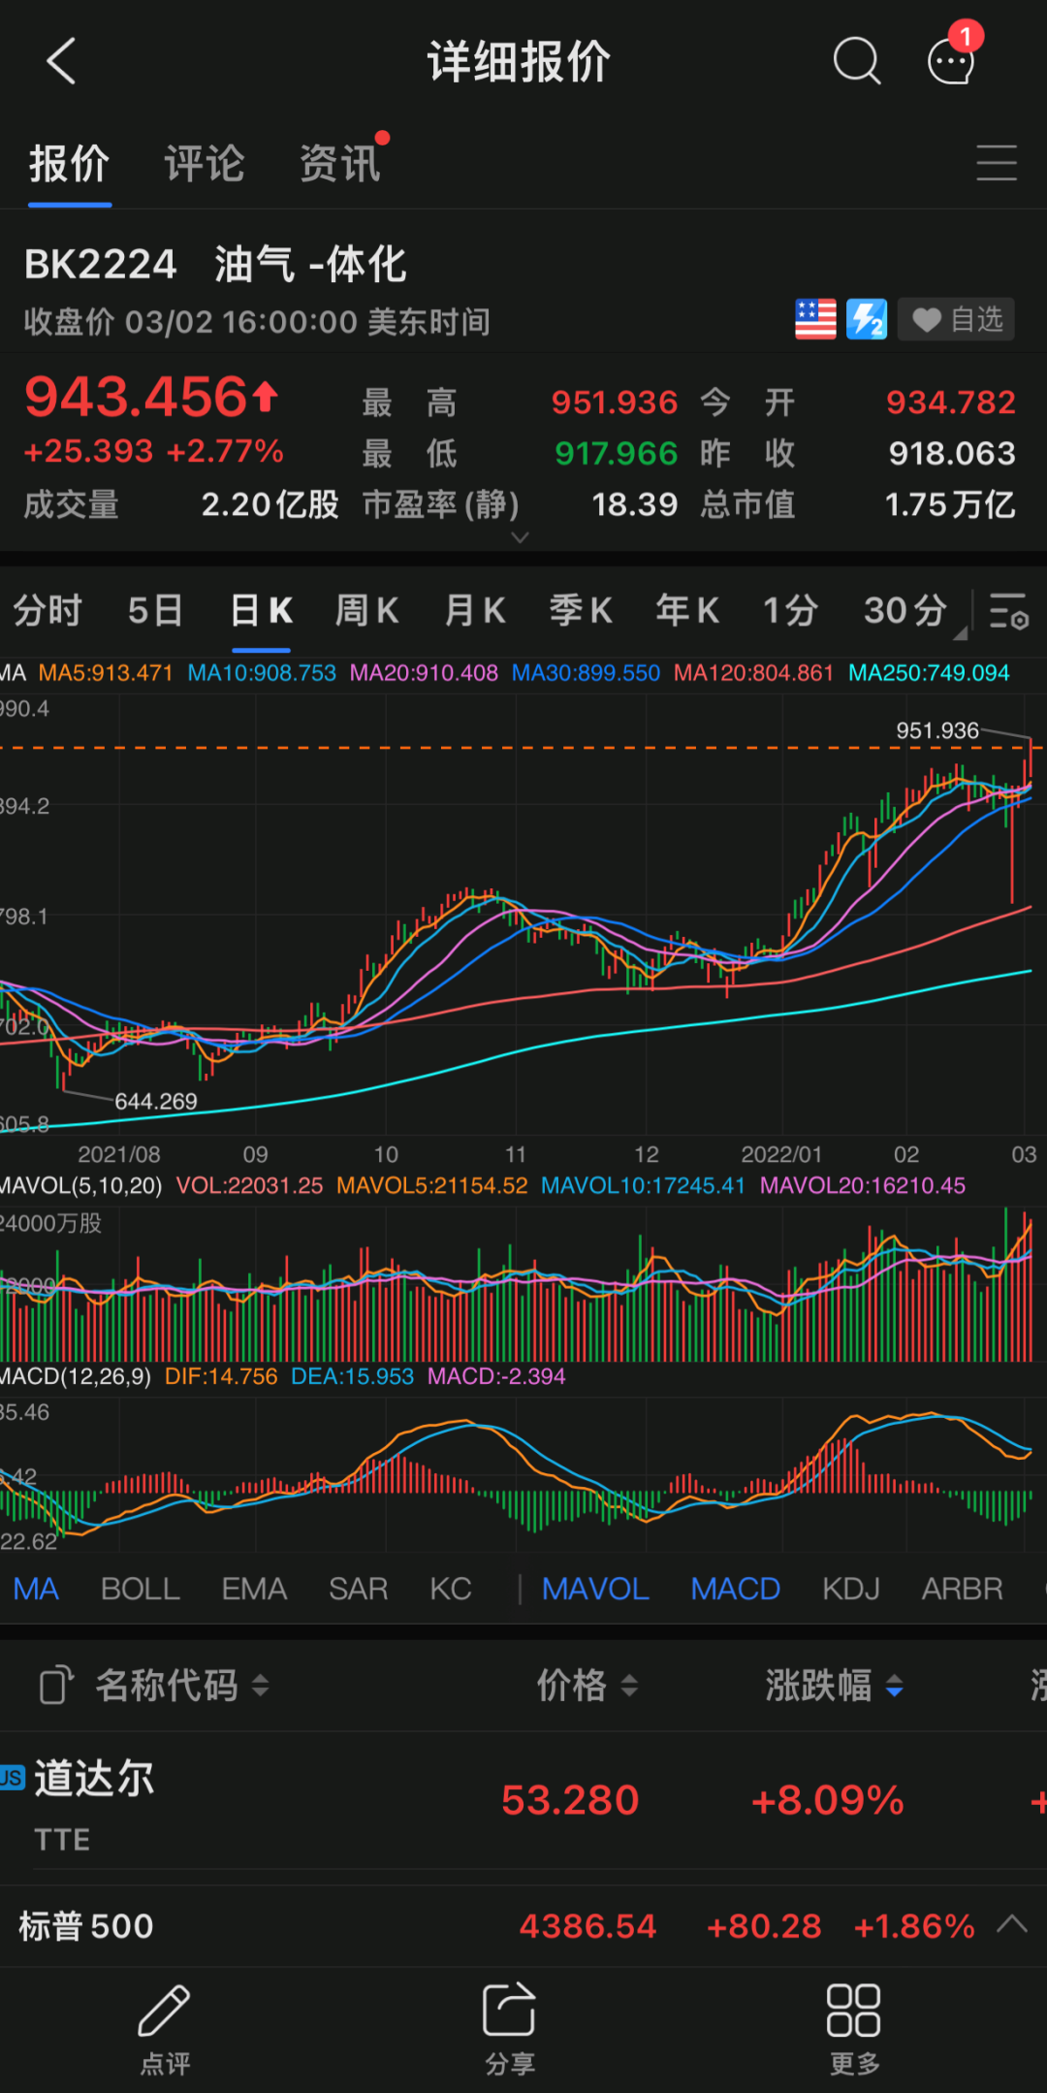Toggle the EMA main indicator

[254, 1589]
